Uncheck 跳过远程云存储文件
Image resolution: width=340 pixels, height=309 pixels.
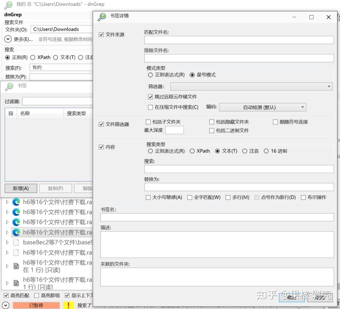coord(150,97)
